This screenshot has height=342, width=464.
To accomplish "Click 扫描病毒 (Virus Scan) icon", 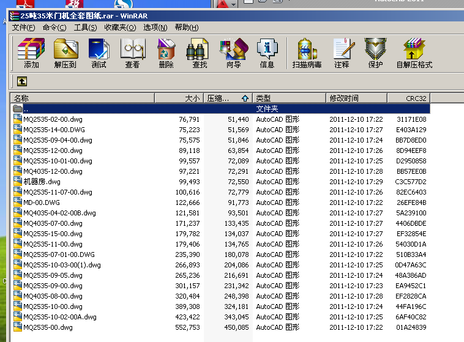I will (307, 53).
